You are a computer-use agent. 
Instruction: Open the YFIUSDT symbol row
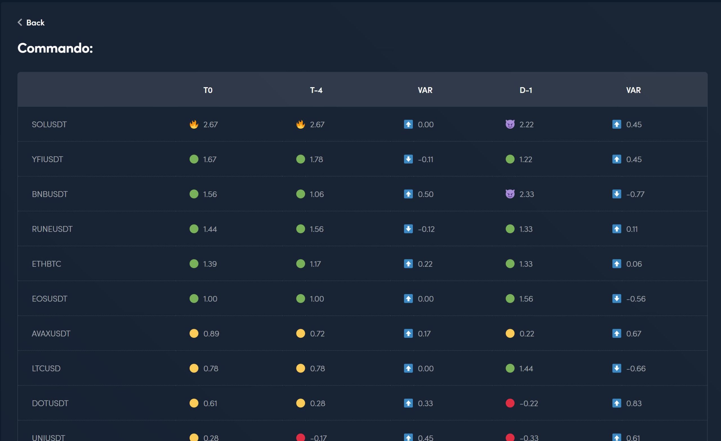(47, 159)
